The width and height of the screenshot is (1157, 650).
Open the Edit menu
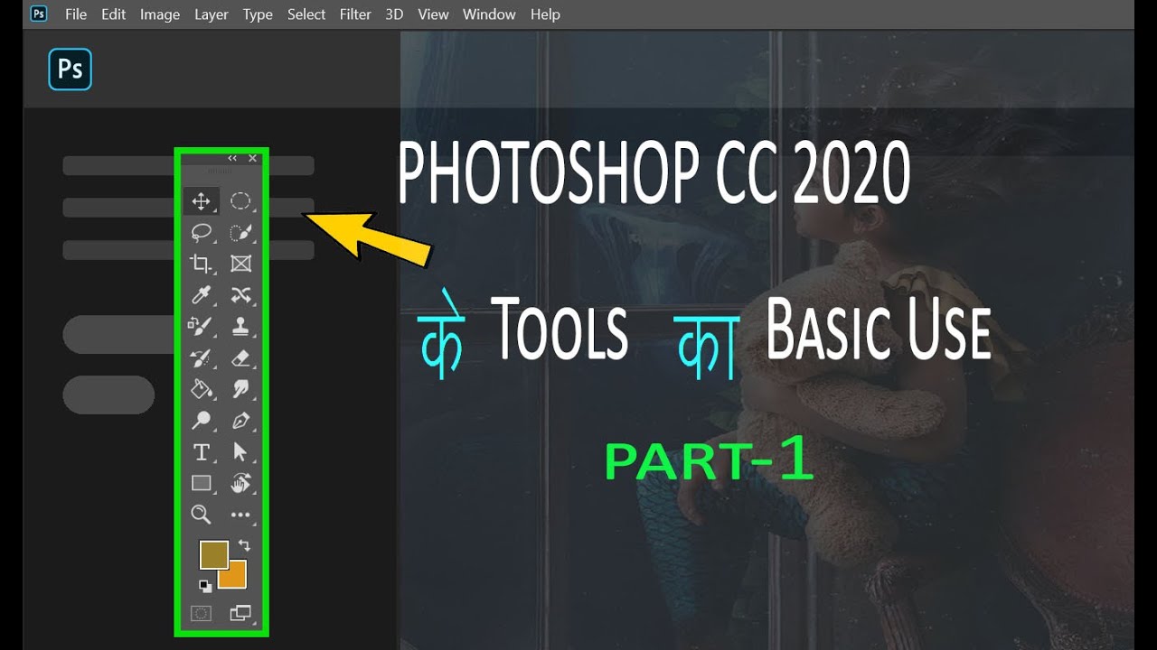[113, 14]
